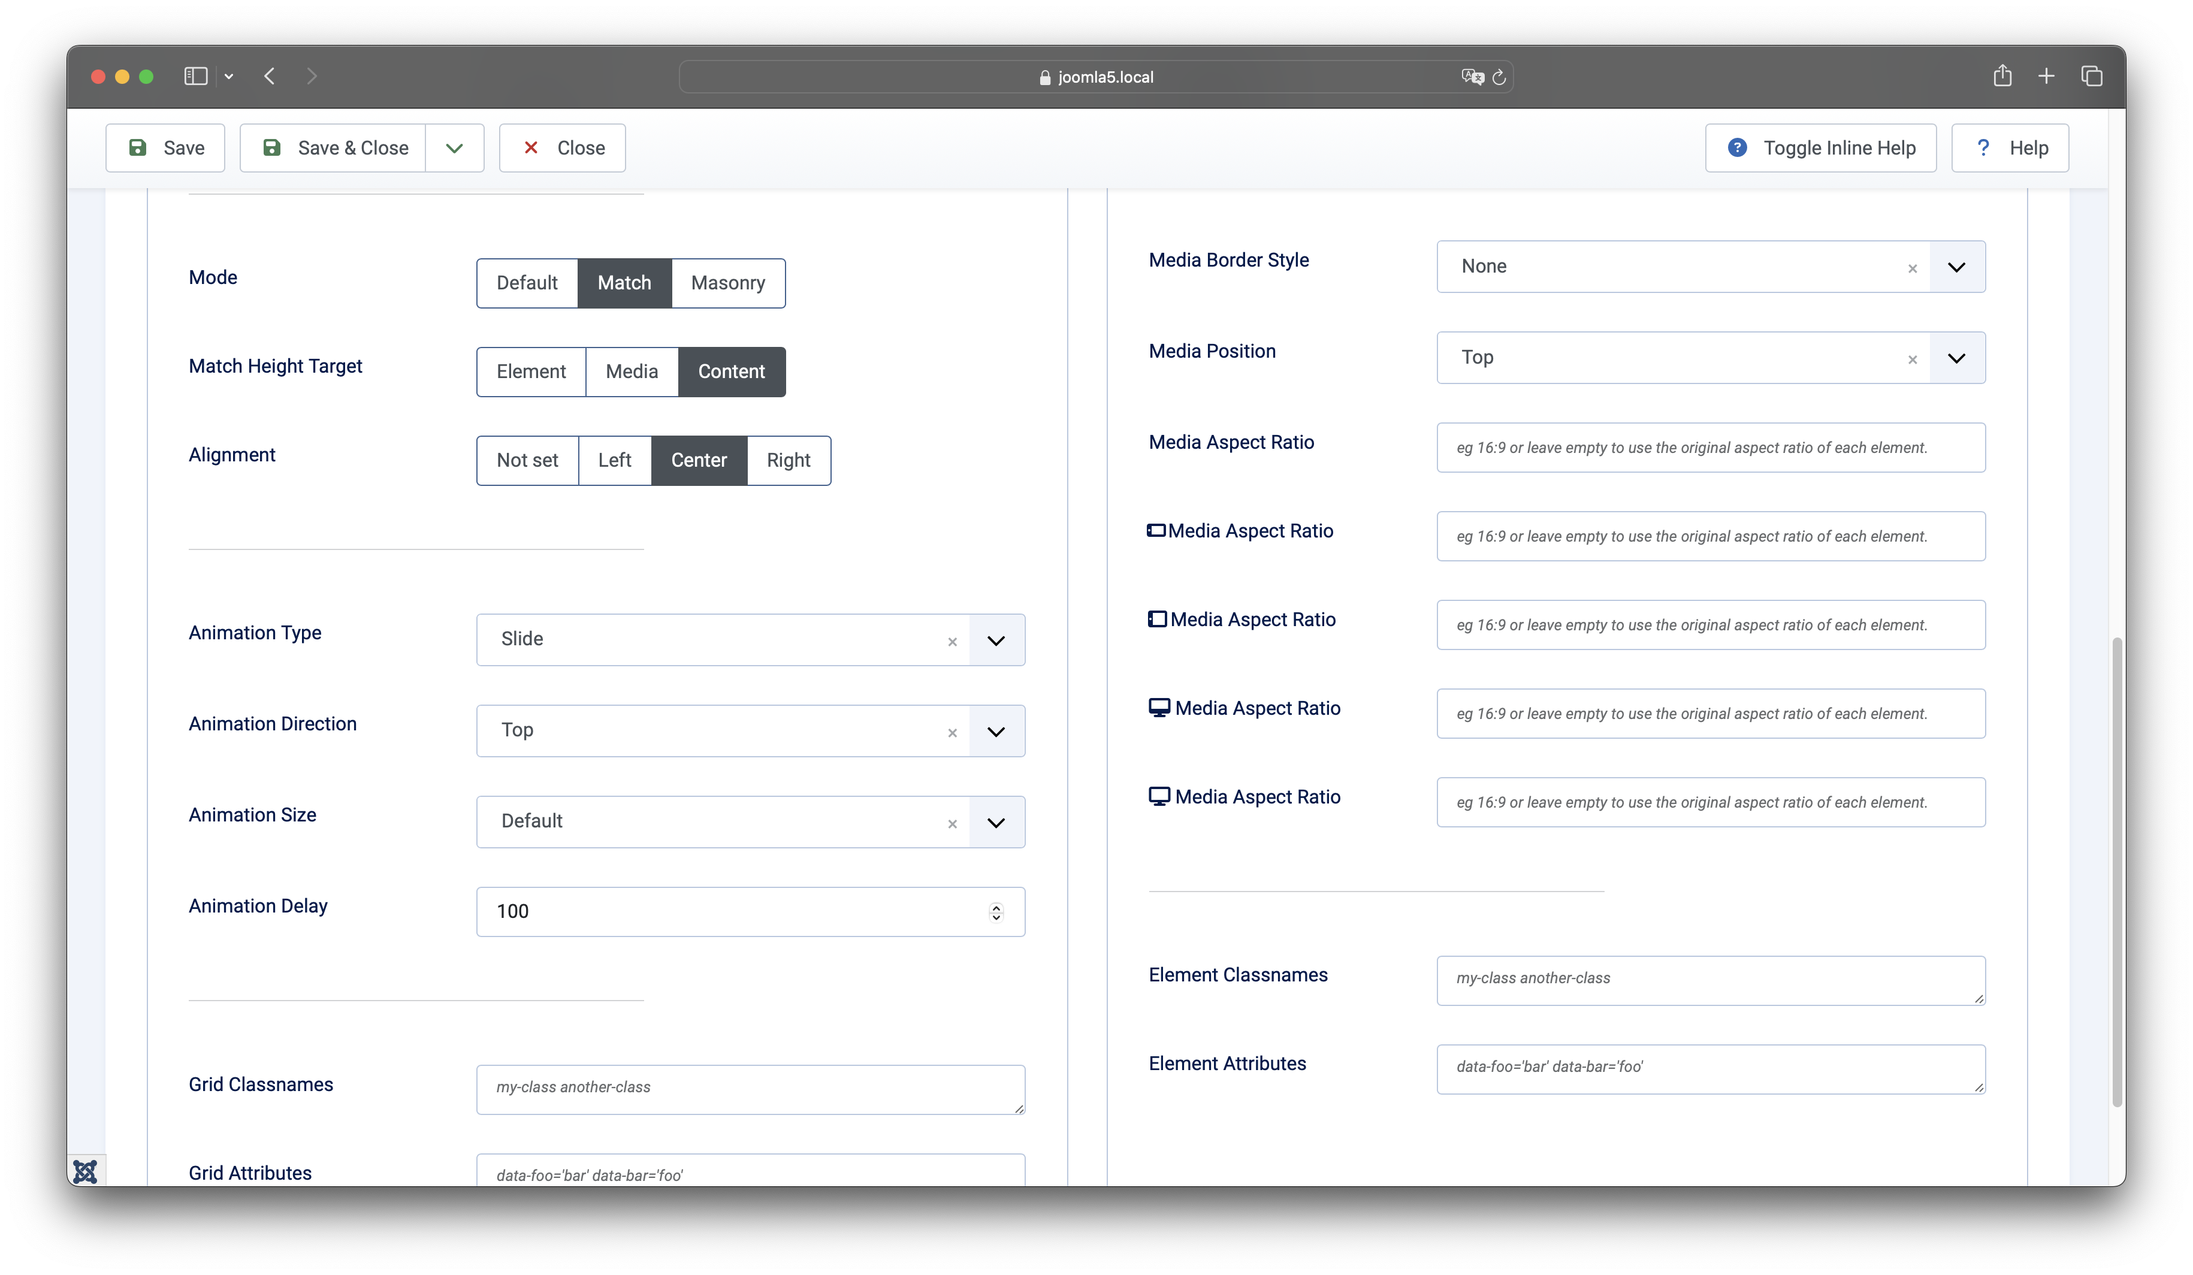This screenshot has width=2193, height=1275.
Task: Click the Joomla logo icon at bottom left
Action: [x=85, y=1171]
